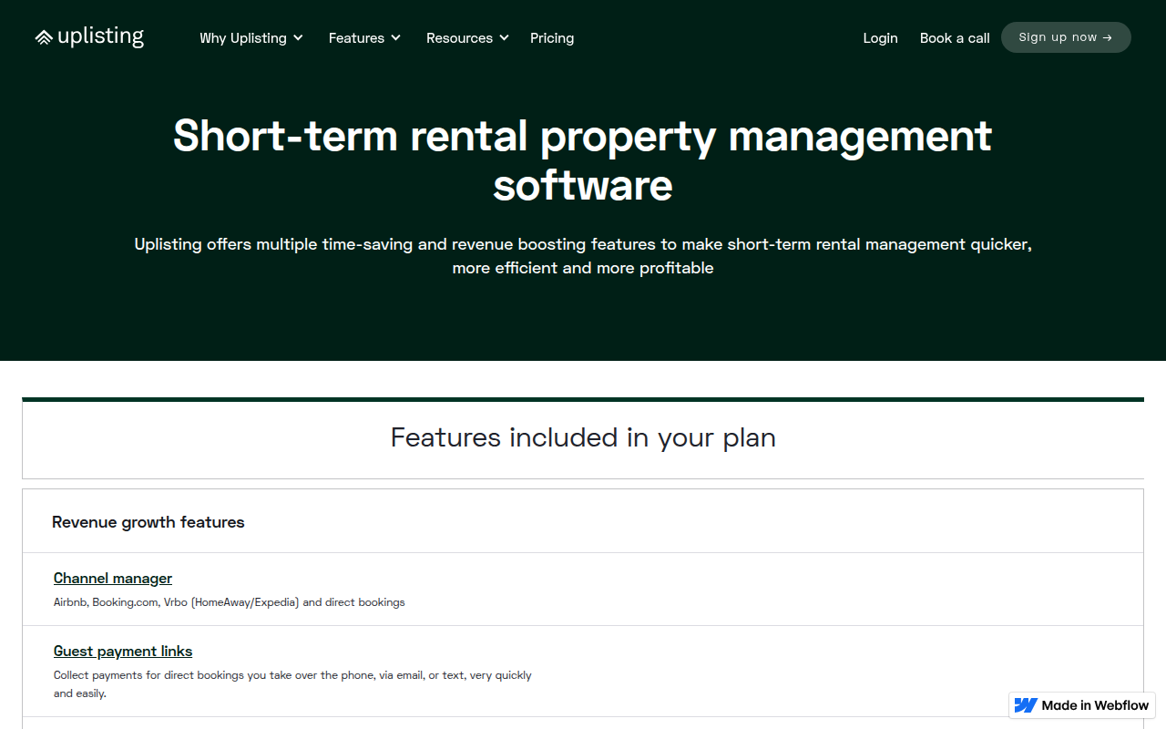Image resolution: width=1166 pixels, height=729 pixels.
Task: Click the dropdown arrow beside Features
Action: pos(395,38)
